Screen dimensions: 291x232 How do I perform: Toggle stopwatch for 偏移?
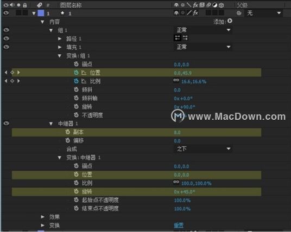tap(67, 140)
